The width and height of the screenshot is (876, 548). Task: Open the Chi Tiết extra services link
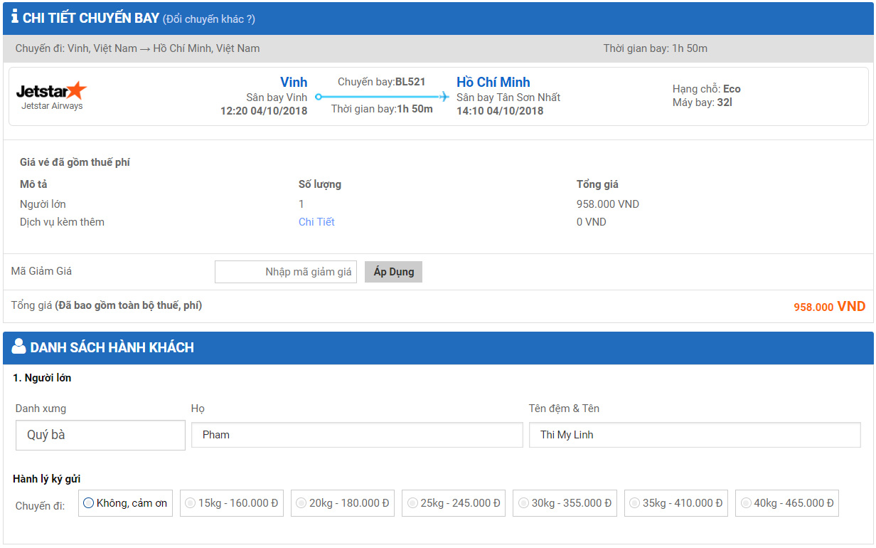(316, 222)
